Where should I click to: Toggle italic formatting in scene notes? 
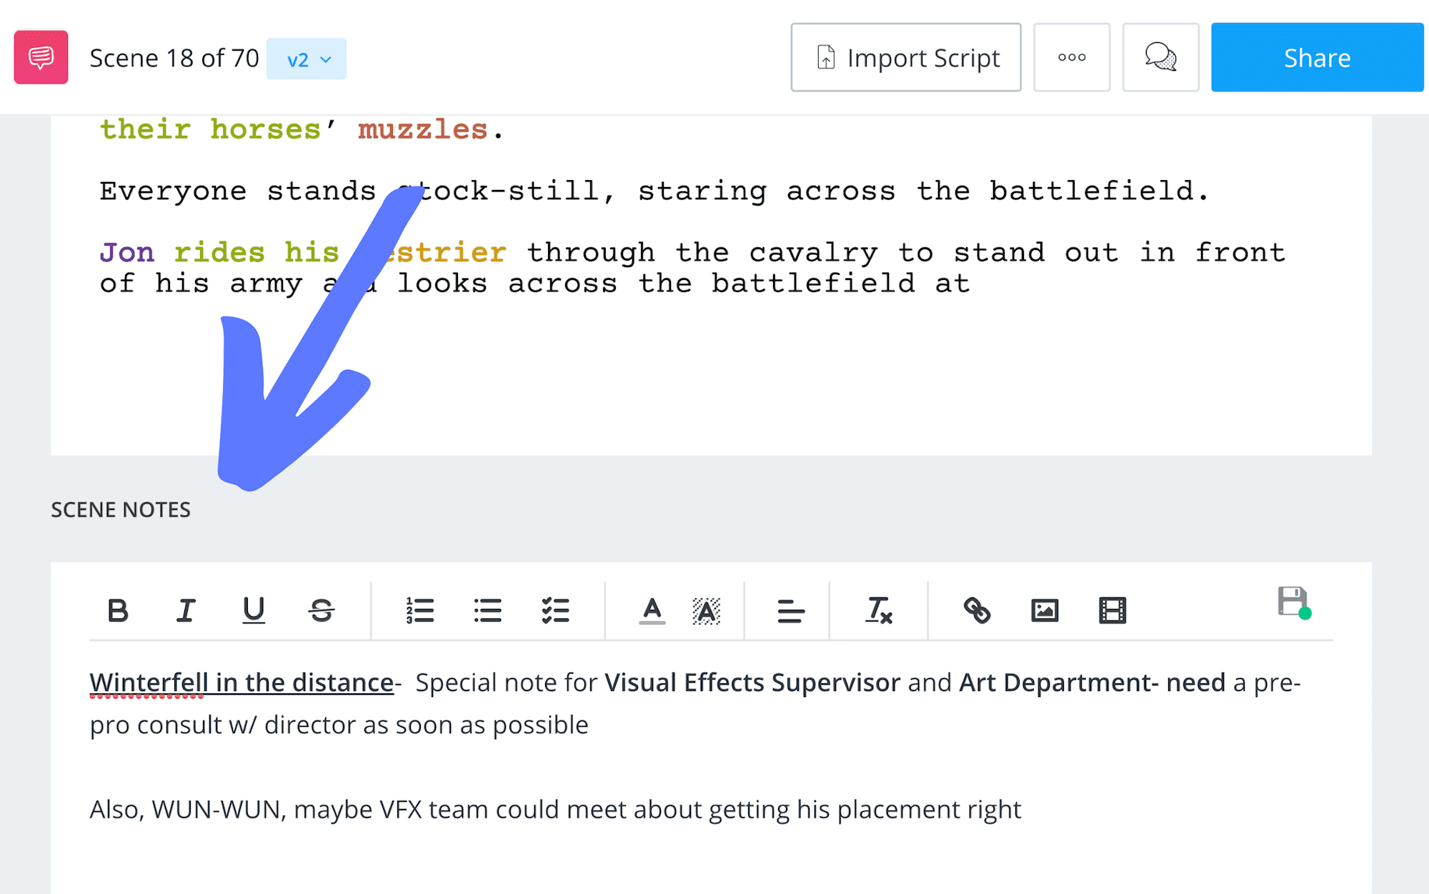click(x=186, y=611)
